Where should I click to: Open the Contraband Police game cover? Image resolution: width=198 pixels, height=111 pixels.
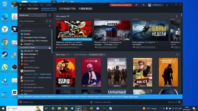click(143, 72)
